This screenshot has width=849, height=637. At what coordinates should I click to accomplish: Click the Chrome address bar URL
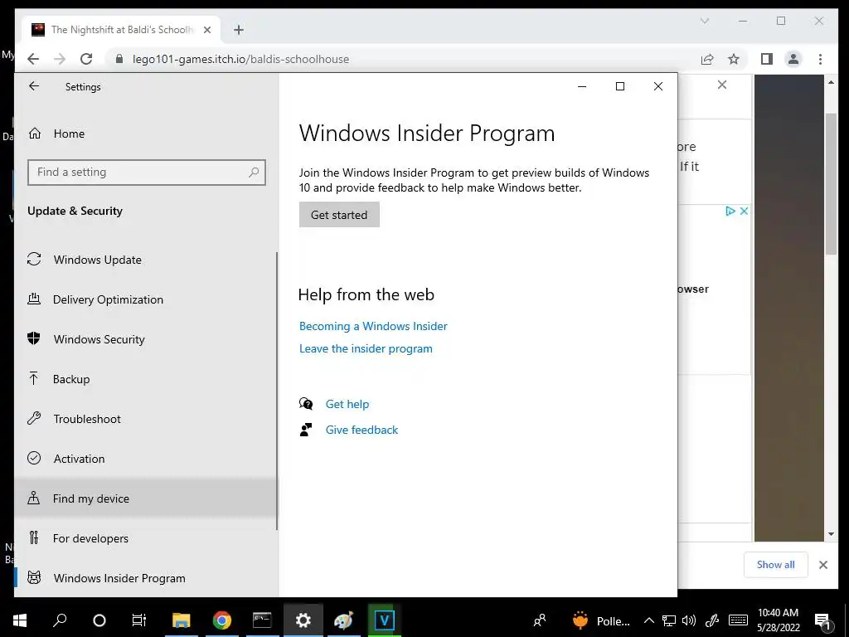pyautogui.click(x=241, y=59)
